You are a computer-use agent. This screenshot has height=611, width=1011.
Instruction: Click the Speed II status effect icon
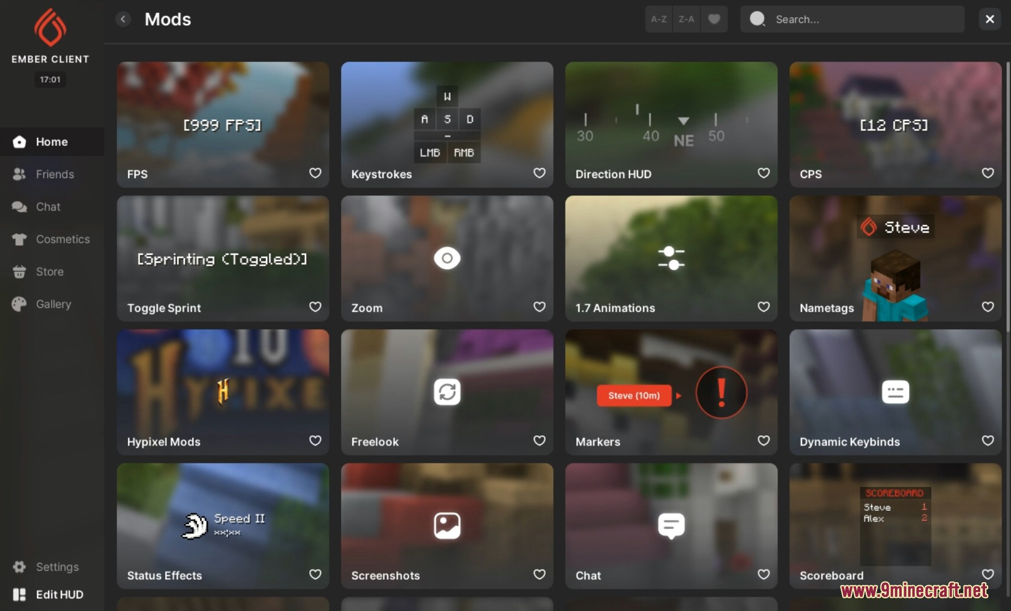point(195,526)
